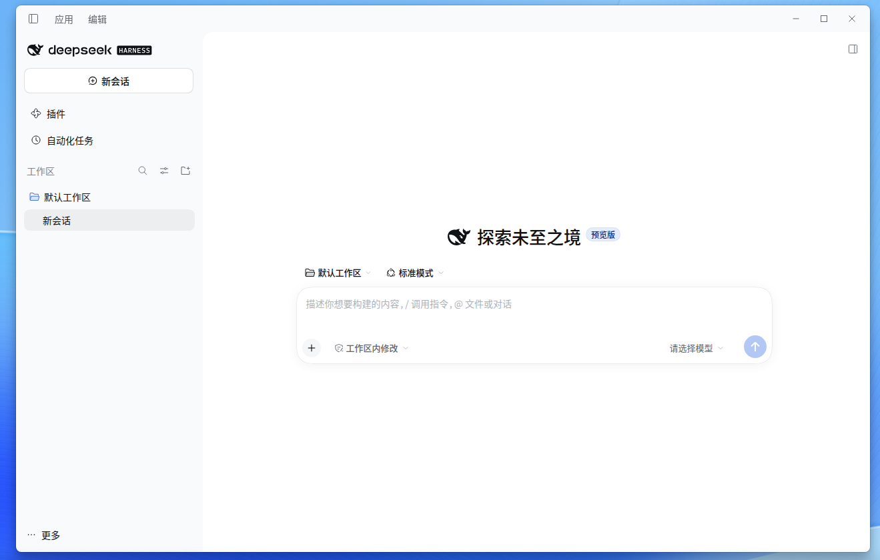
Task: Expand the 默认工作区 dropdown above the input
Action: [338, 273]
